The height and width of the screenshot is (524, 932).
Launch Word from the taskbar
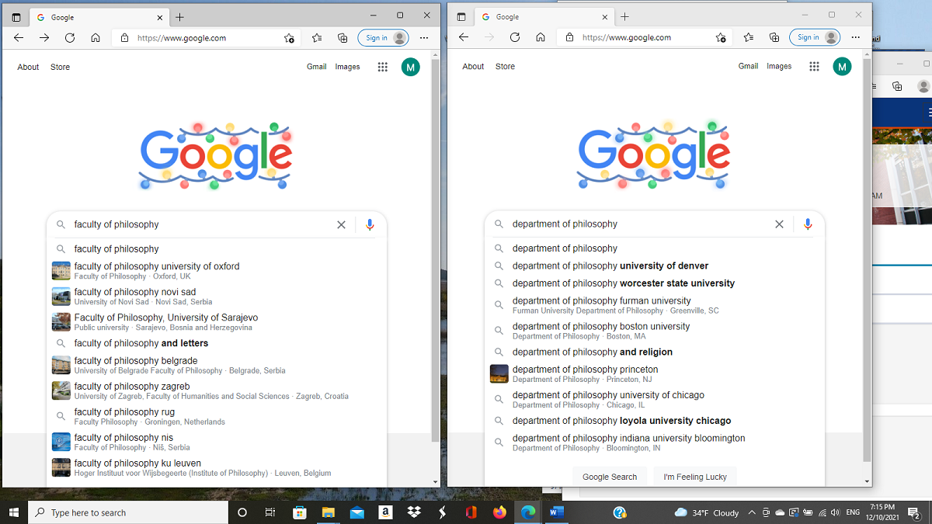(x=556, y=512)
